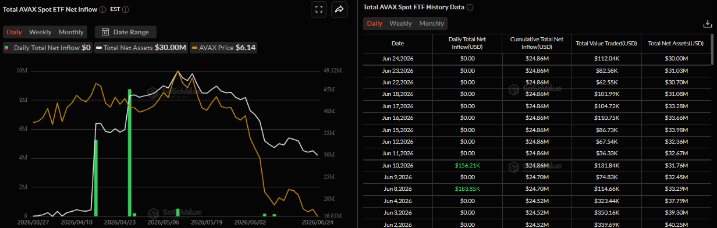Toggle Daily Total Net Inflow series
717x228 pixels.
pos(48,48)
